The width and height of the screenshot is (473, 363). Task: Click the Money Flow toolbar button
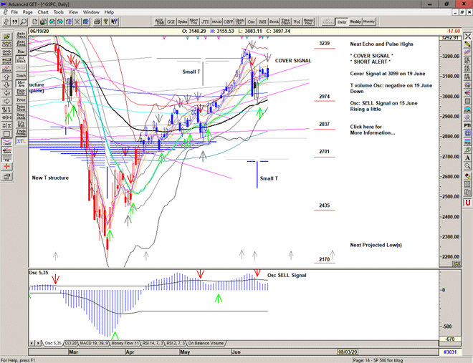(x=308, y=21)
